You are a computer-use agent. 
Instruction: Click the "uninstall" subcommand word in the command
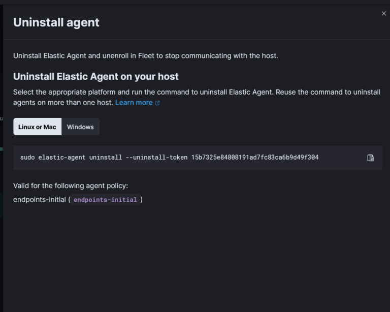pyautogui.click(x=106, y=158)
